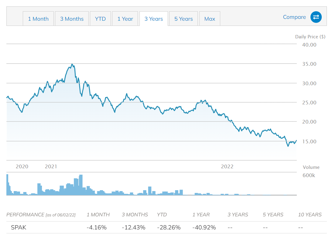329x234 pixels.
Task: Click the 1 Year return -40.92%
Action: 204,228
